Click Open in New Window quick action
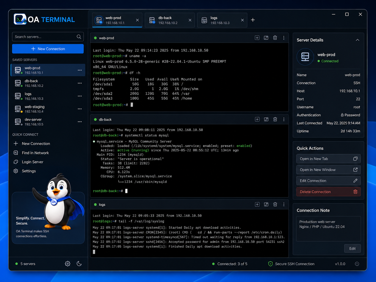This screenshot has width=376, height=282. tap(328, 170)
